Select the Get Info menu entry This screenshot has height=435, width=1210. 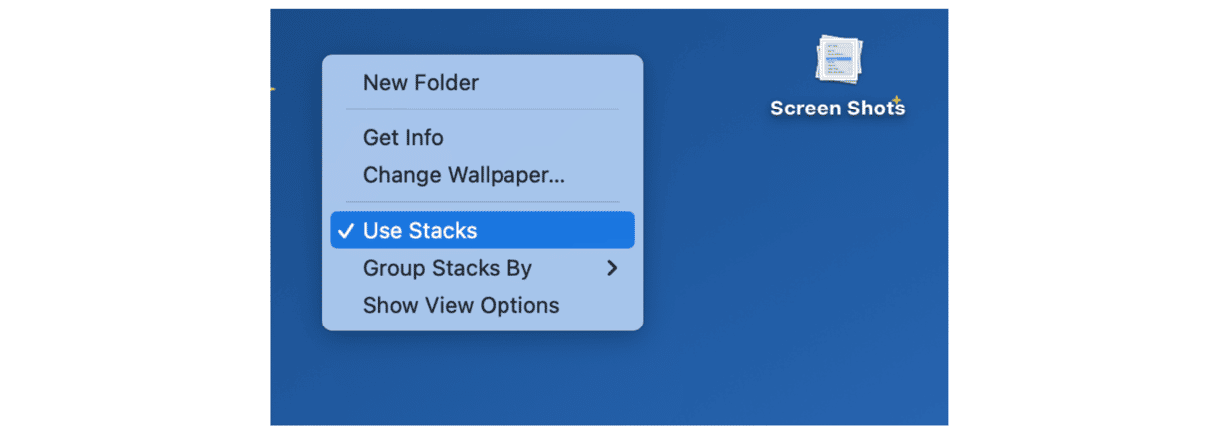403,138
